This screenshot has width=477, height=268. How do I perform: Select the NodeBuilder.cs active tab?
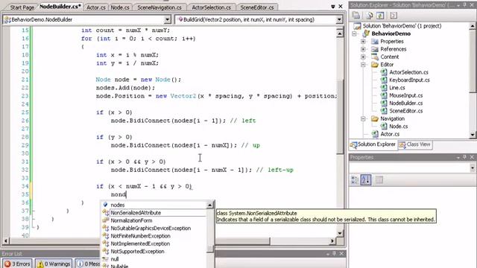(x=60, y=7)
